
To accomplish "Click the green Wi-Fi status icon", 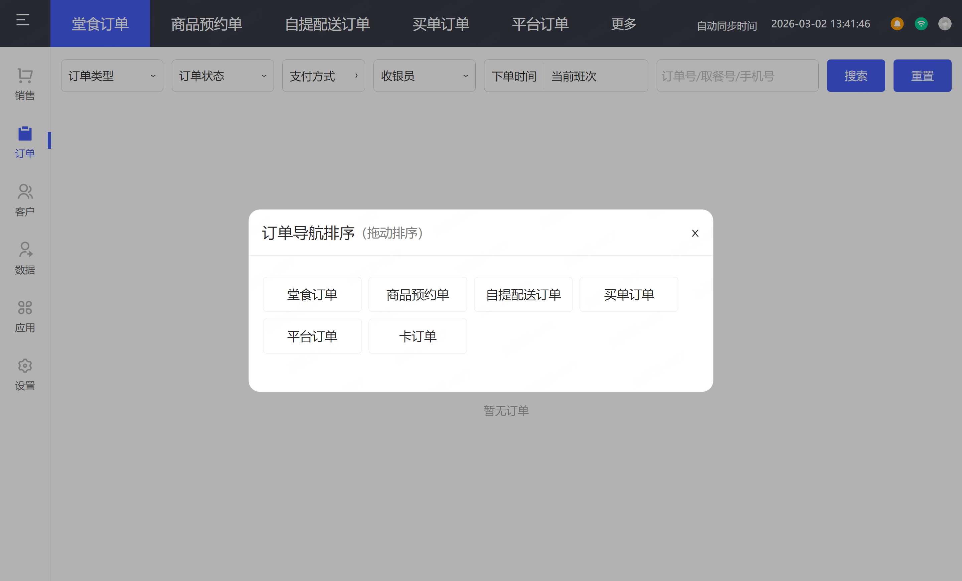I will click(921, 24).
